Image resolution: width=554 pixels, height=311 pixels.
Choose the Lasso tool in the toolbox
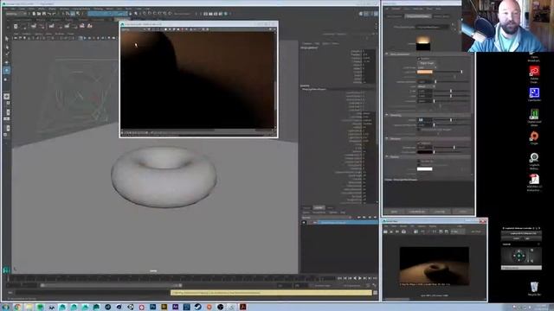click(6, 47)
